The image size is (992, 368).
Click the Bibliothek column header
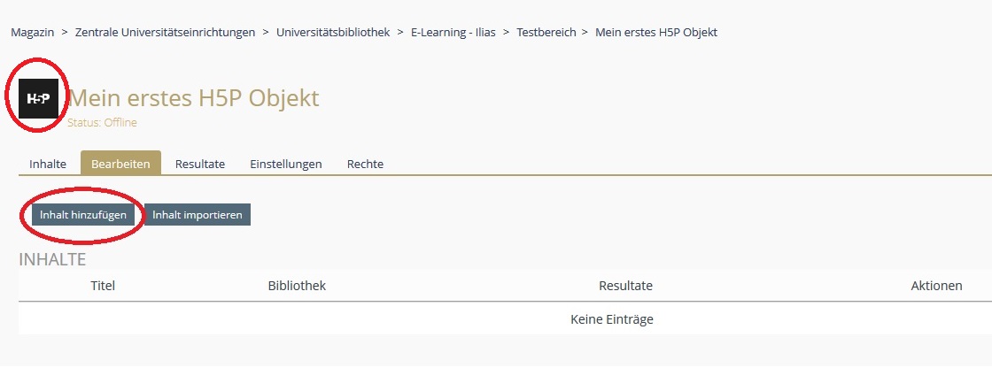pyautogui.click(x=297, y=286)
